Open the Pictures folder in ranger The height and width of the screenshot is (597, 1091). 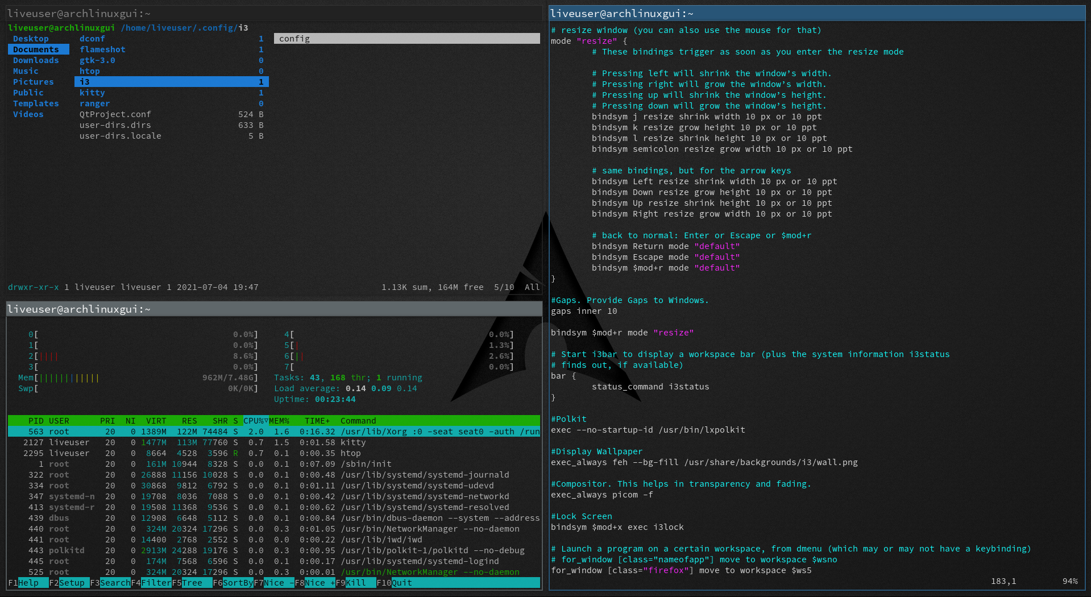33,82
